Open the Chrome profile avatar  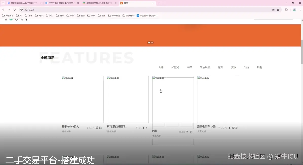click(x=294, y=10)
